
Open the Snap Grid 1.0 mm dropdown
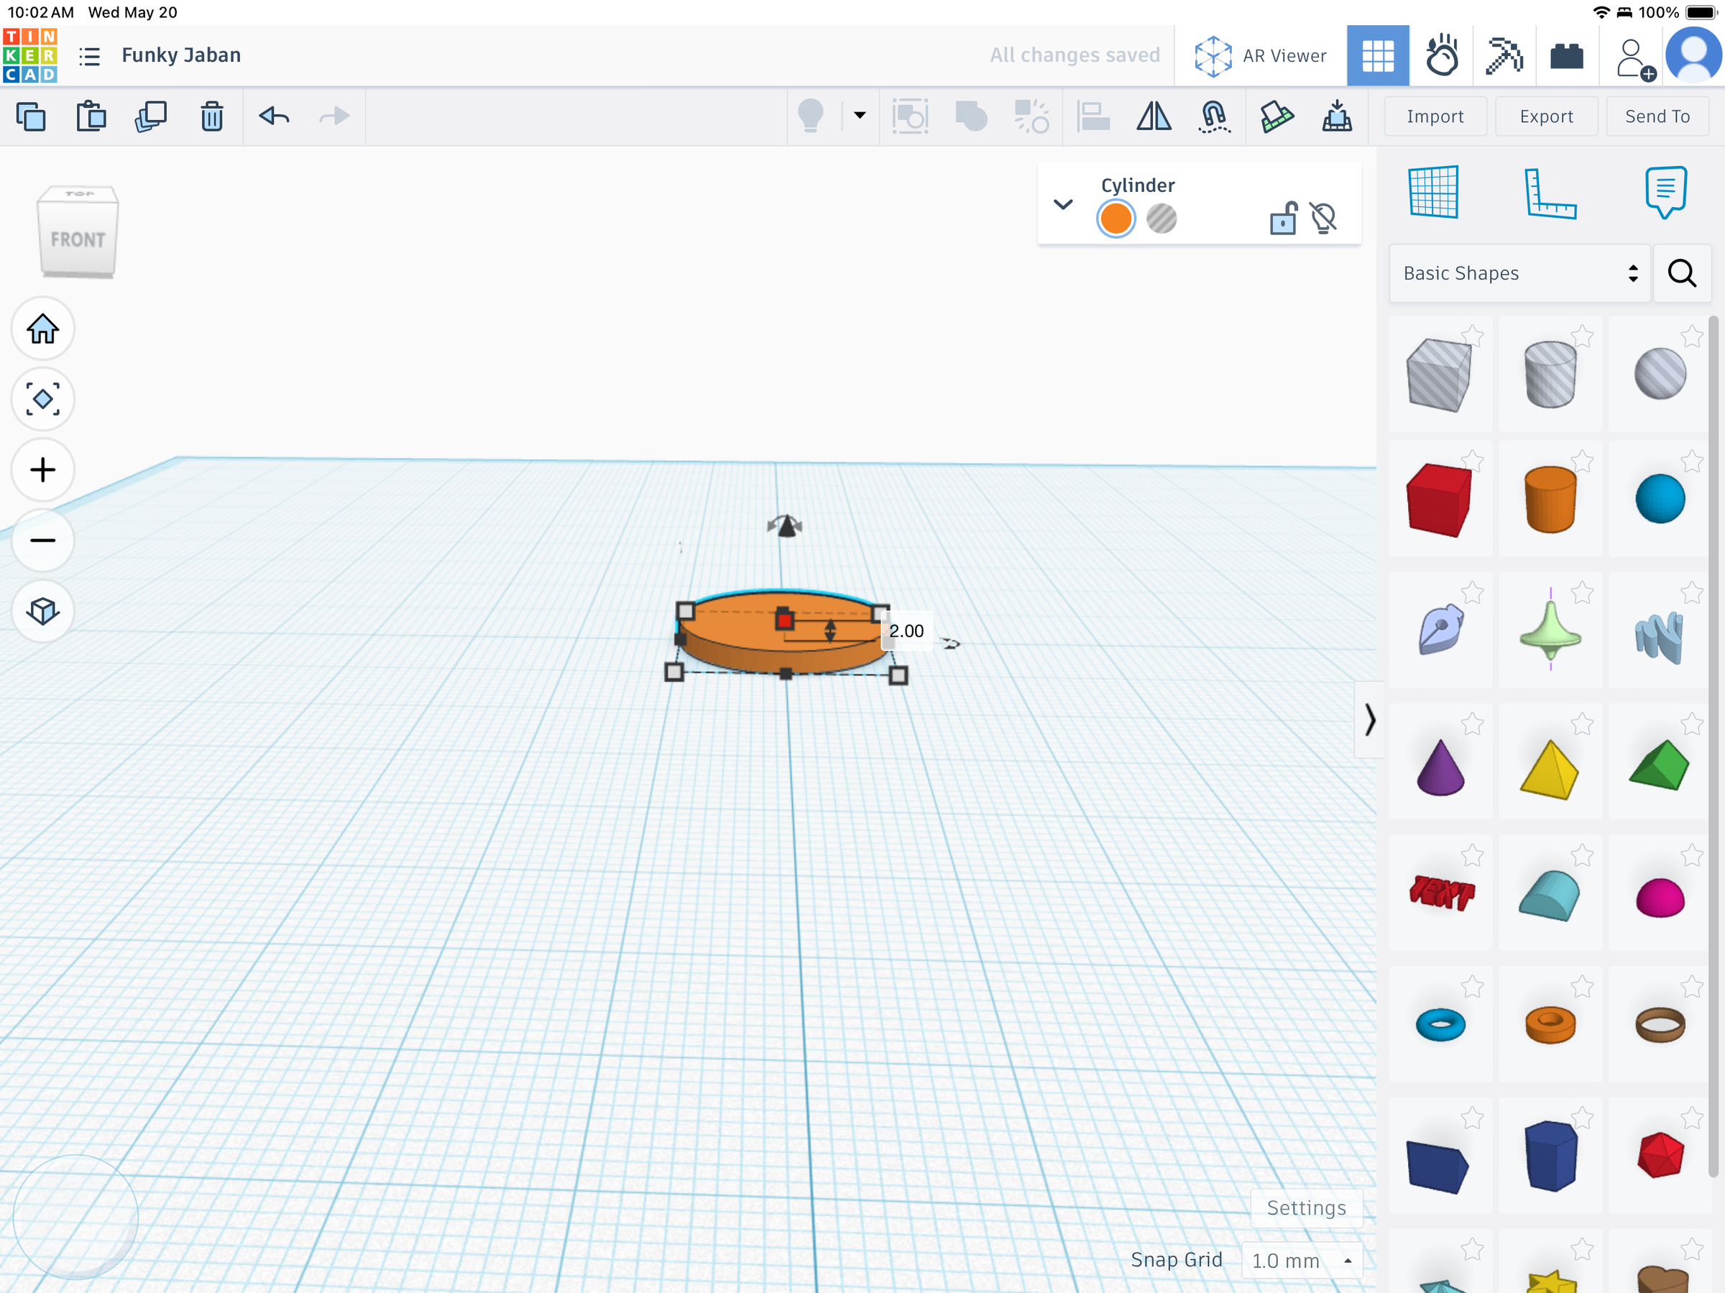click(1301, 1260)
